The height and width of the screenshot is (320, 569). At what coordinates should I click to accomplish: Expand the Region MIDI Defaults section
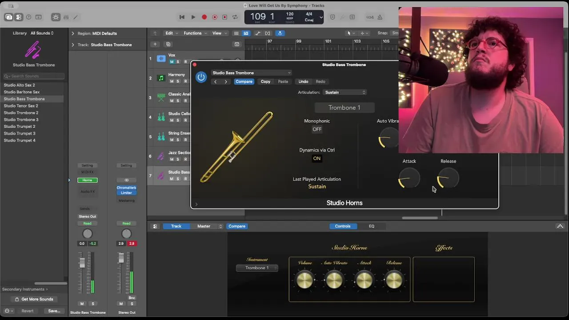73,33
